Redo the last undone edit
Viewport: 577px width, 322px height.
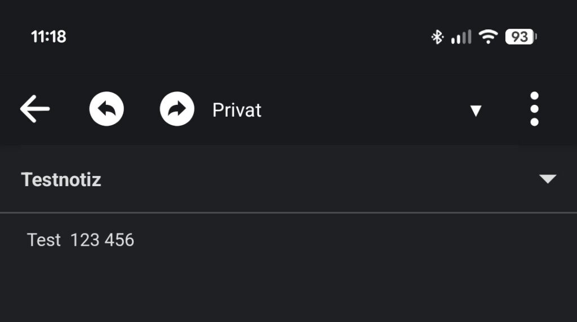tap(177, 109)
